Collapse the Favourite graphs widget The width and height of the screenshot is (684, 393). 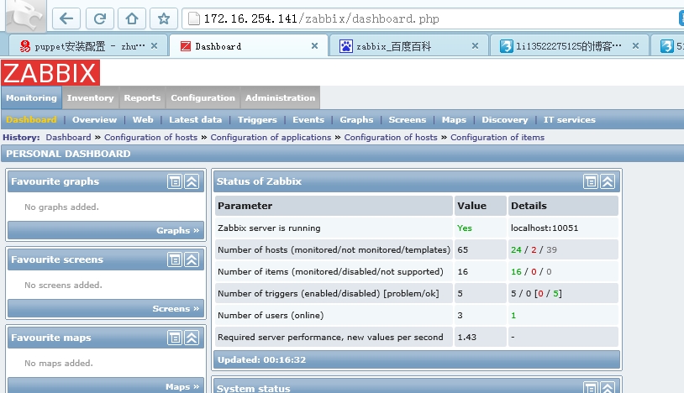click(x=192, y=181)
